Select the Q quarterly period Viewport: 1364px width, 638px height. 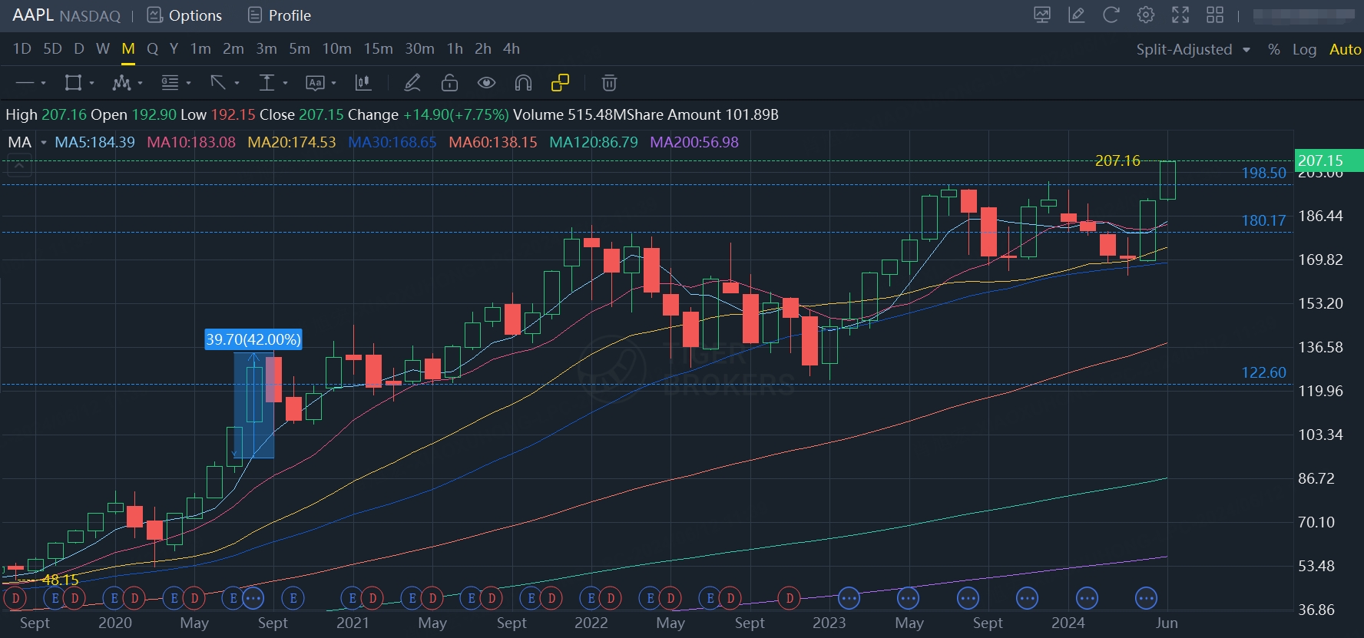152,48
